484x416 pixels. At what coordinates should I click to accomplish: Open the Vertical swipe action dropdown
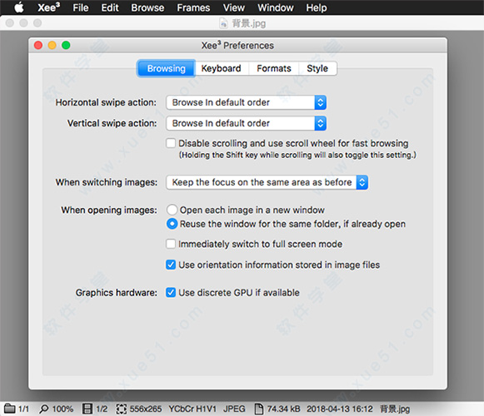(246, 123)
